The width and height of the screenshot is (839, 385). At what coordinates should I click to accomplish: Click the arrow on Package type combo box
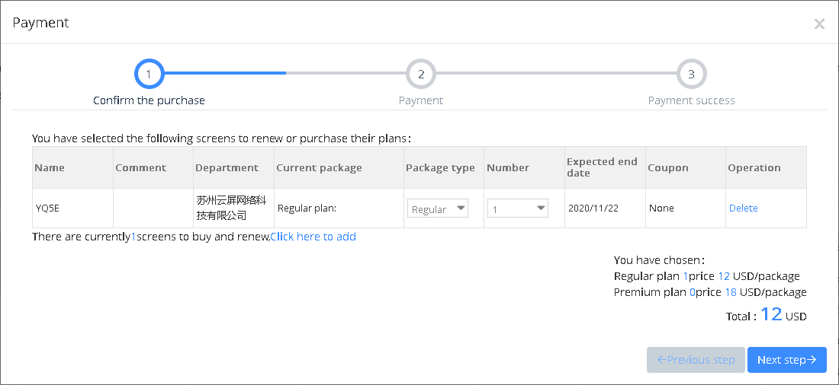click(460, 208)
